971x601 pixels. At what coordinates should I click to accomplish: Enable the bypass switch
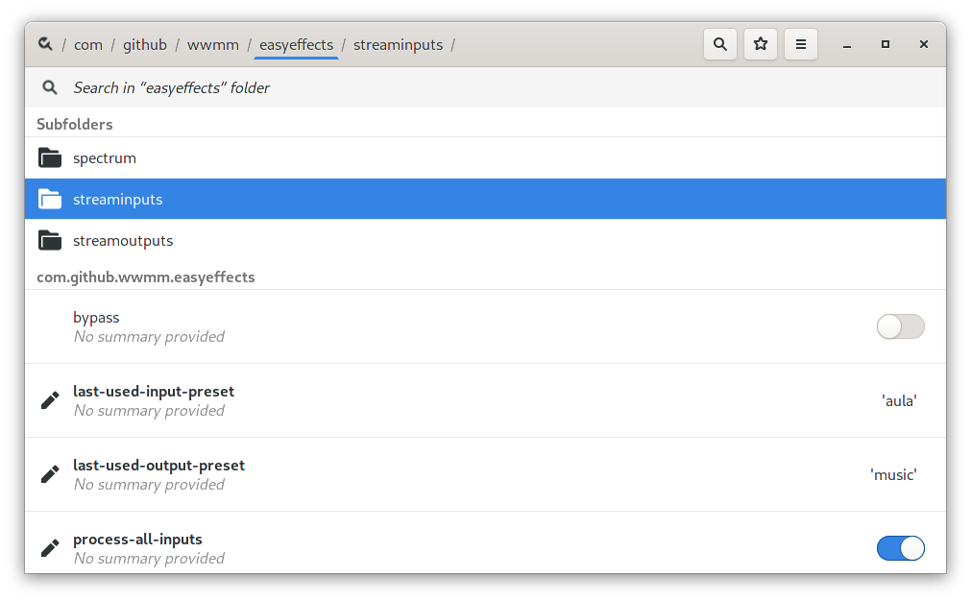(x=900, y=326)
